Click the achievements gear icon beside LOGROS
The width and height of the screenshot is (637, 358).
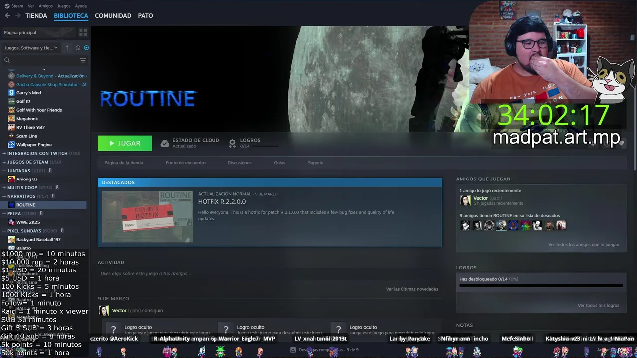point(232,143)
